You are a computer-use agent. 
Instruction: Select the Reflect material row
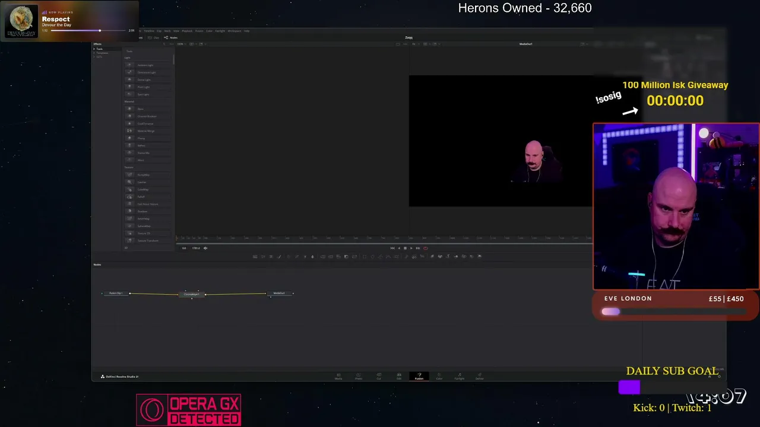point(148,145)
